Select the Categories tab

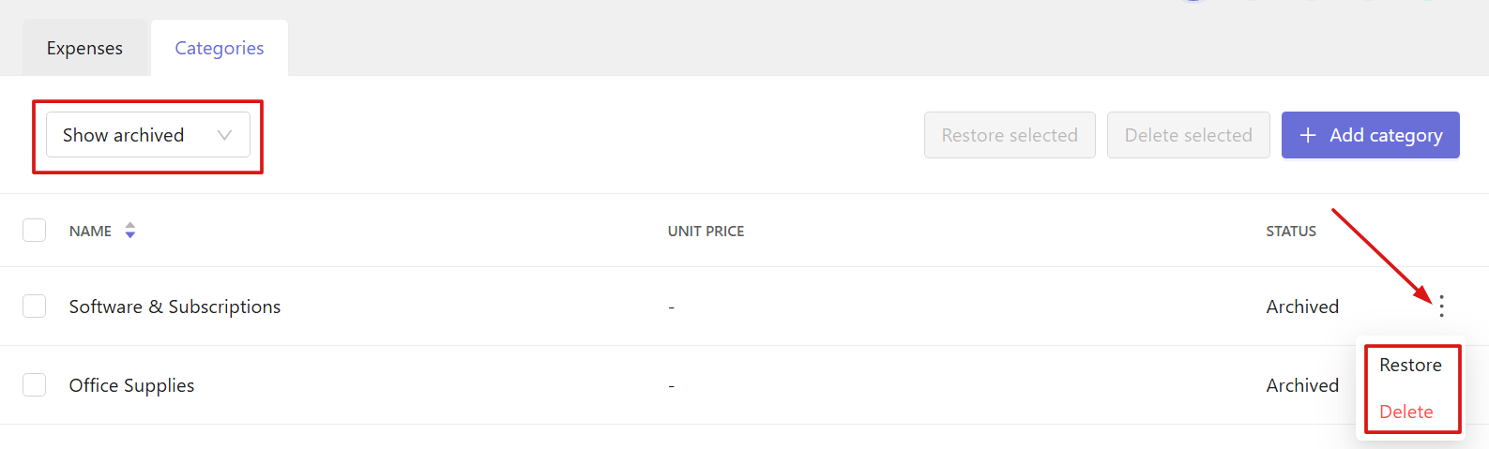tap(220, 48)
